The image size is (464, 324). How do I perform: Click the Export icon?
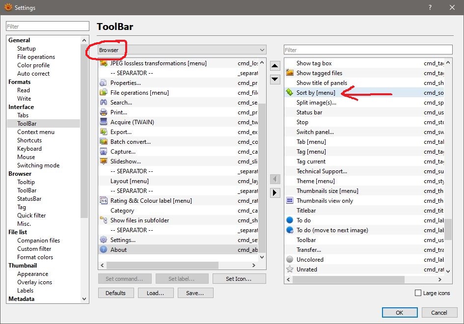tap(103, 132)
